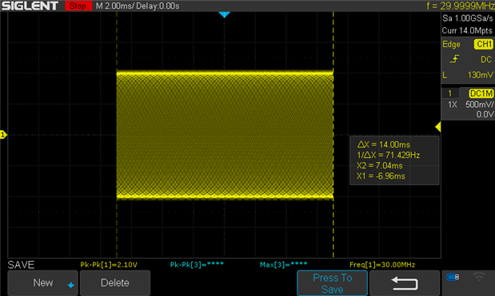Click the X2 = 7.04ms cursor value
Screen dimensions: 495x296
(x=380, y=165)
